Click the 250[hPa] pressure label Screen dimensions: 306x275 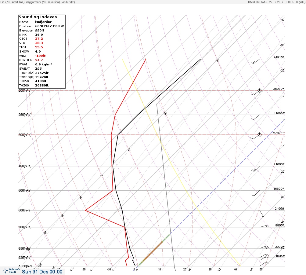click(25, 115)
